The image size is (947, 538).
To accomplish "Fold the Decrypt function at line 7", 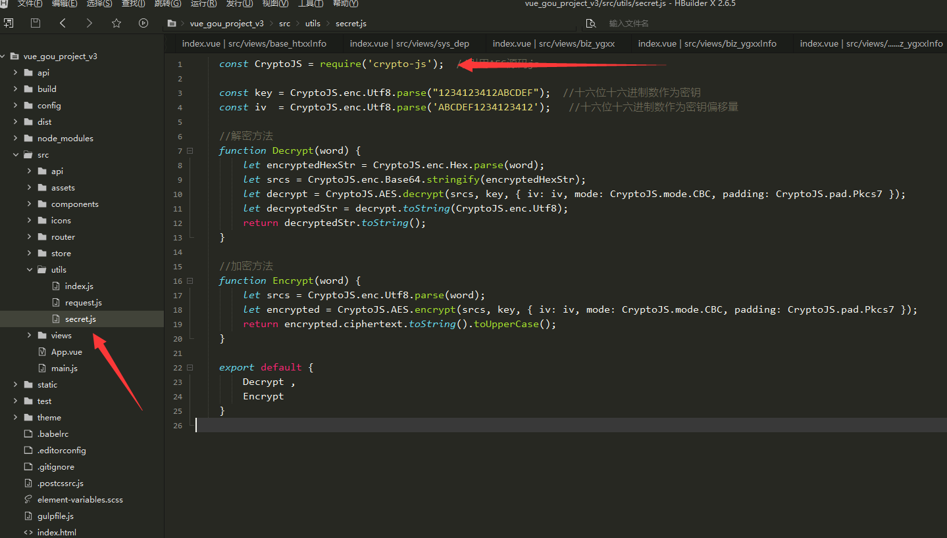I will [189, 150].
